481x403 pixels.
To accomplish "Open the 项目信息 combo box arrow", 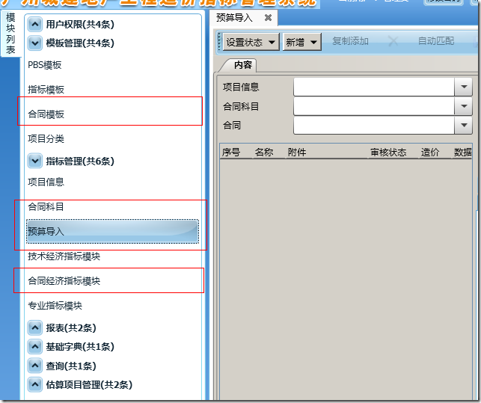I will 464,87.
